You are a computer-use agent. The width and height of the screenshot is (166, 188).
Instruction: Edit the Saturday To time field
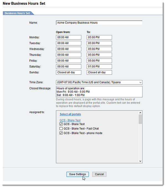click(99, 67)
